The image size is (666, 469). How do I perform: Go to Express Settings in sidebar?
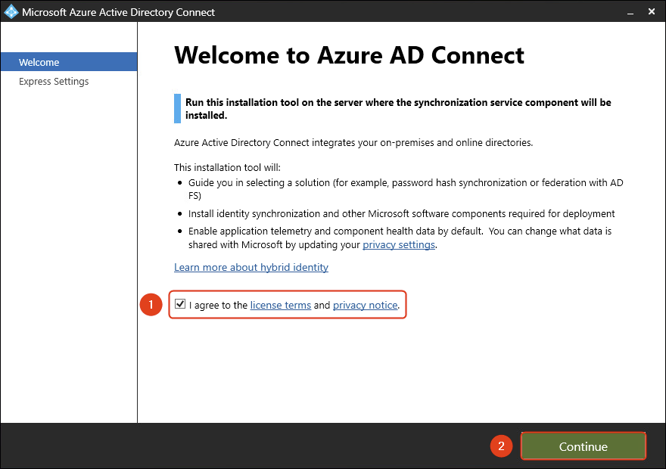click(54, 81)
